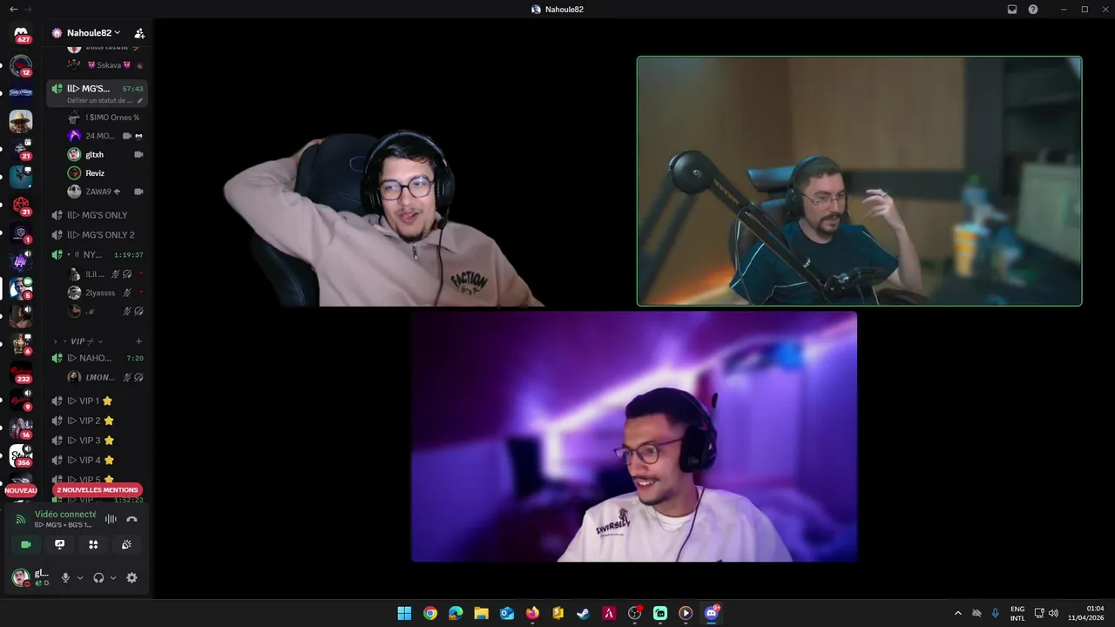Select the NY... voice channel at 1:19:37

click(x=97, y=254)
